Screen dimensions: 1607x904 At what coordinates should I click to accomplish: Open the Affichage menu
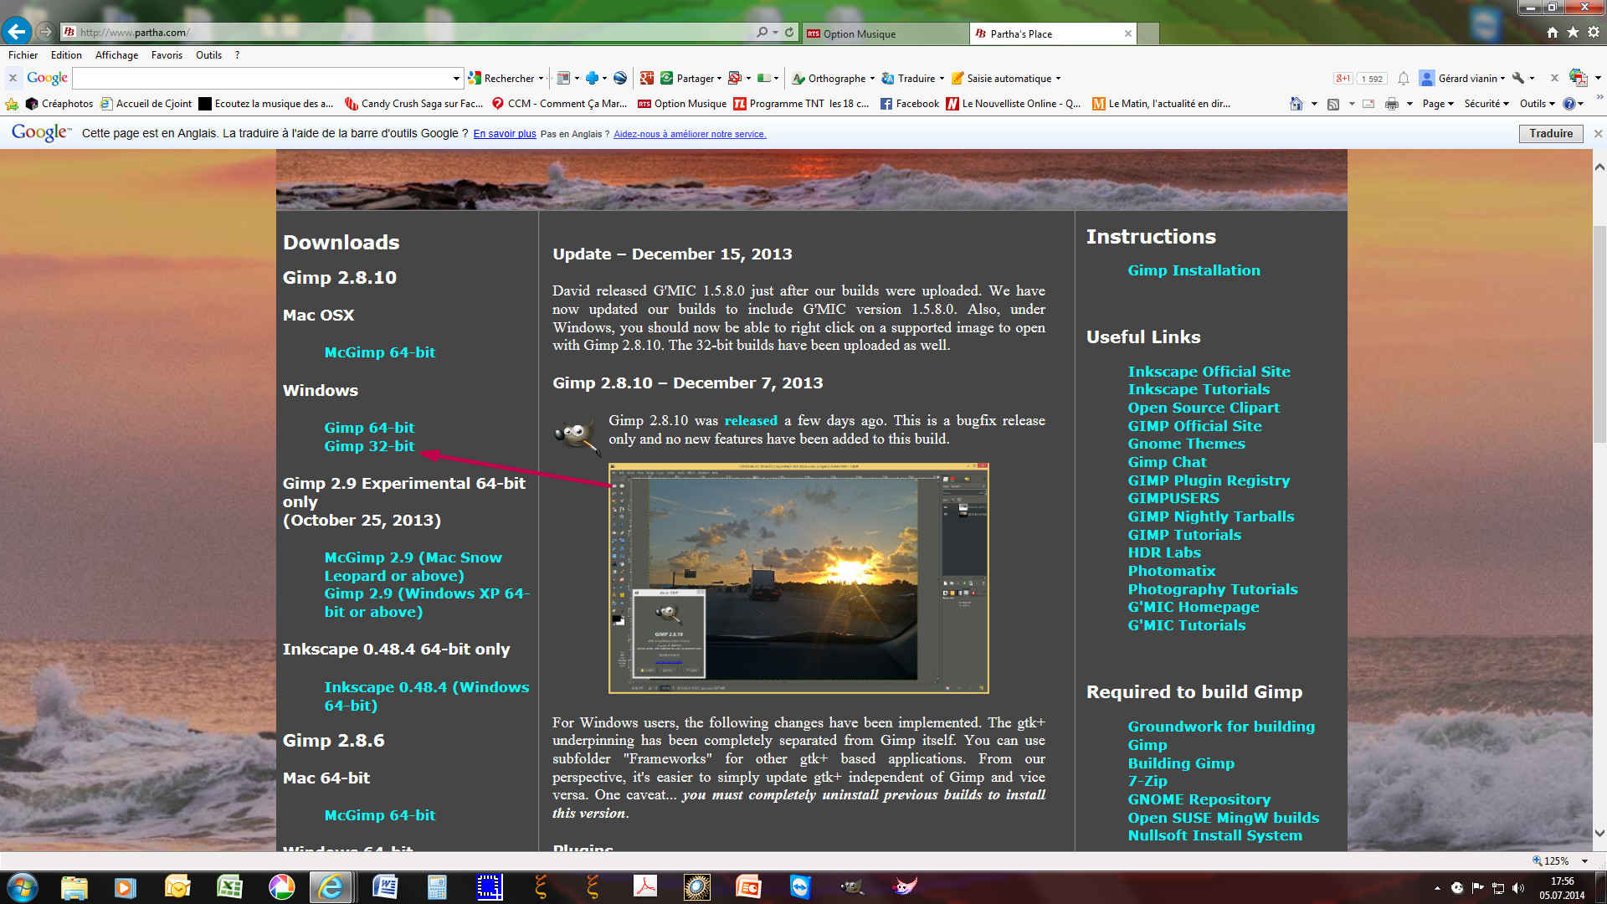coord(116,55)
